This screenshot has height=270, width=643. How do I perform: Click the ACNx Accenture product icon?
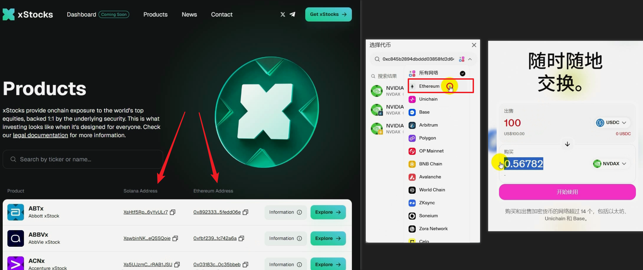point(16,264)
